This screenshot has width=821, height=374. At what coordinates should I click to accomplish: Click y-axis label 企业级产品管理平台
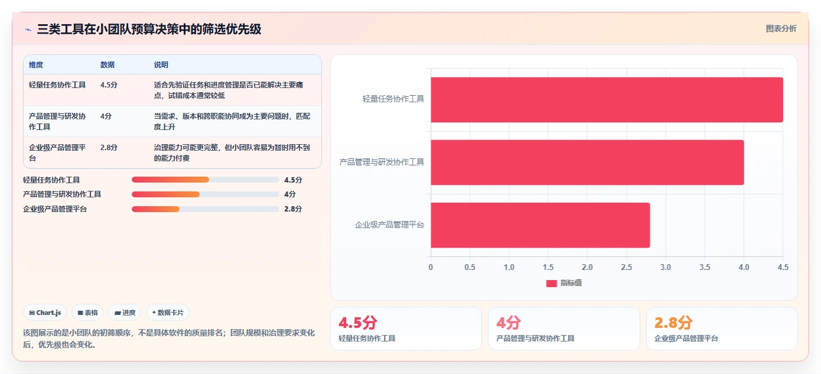click(x=389, y=225)
